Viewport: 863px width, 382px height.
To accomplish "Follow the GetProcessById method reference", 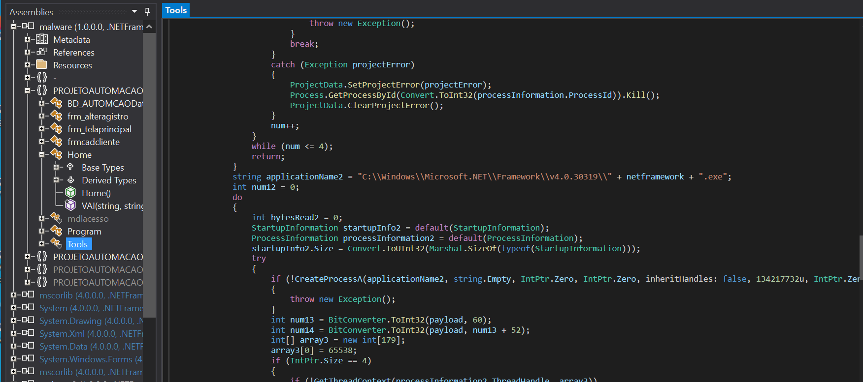I will coord(362,95).
